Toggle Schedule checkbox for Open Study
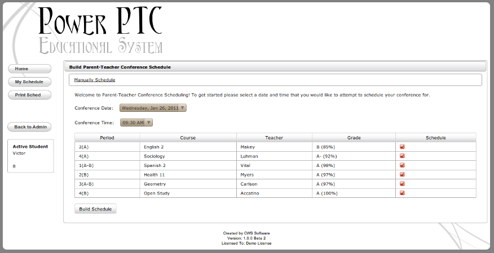 pos(402,193)
